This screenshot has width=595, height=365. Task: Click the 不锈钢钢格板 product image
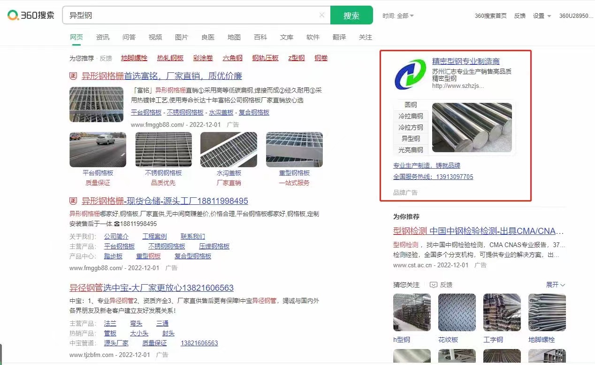click(x=163, y=149)
